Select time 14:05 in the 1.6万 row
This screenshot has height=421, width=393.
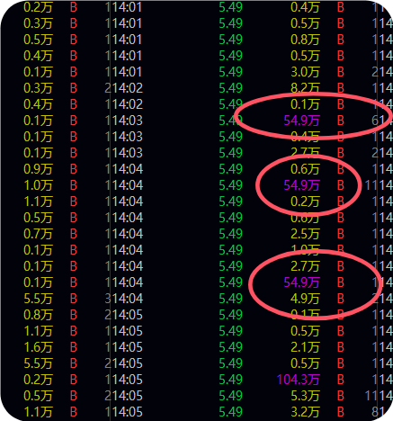coord(128,347)
